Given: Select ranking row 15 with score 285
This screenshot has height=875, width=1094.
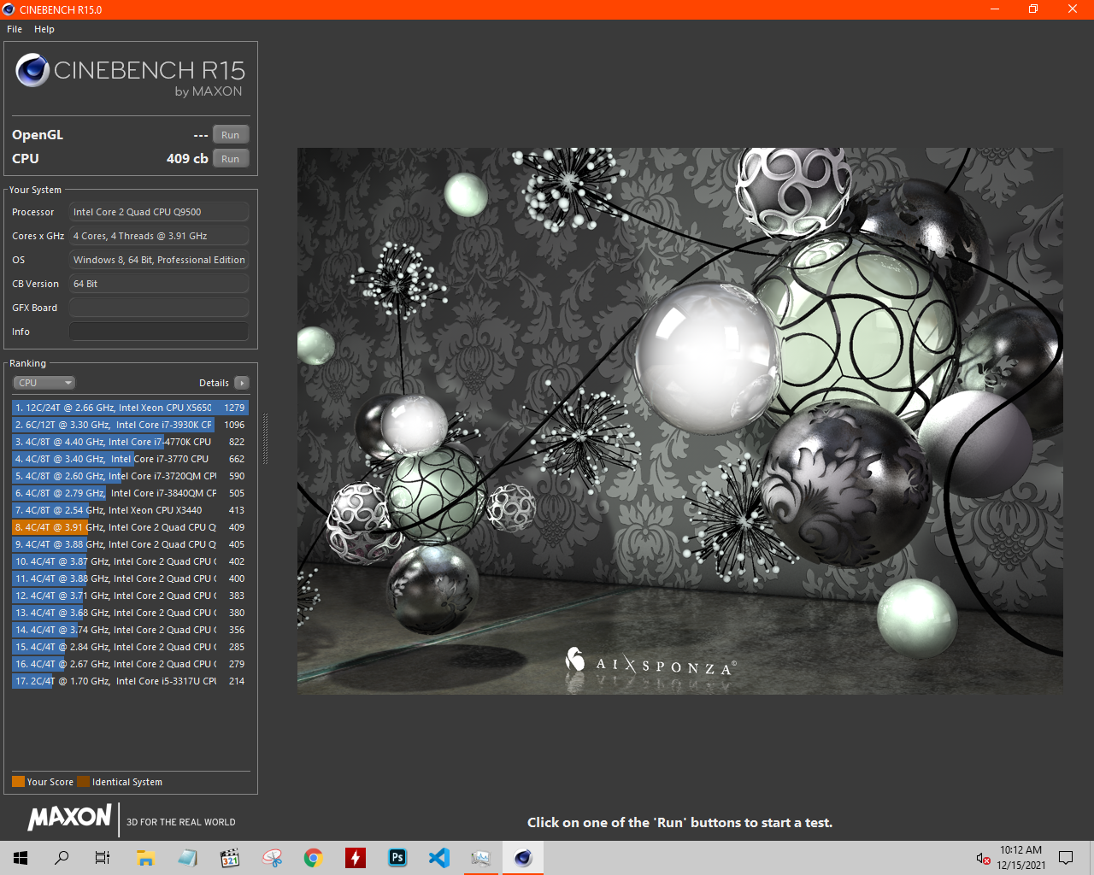Looking at the screenshot, I should click(x=130, y=647).
